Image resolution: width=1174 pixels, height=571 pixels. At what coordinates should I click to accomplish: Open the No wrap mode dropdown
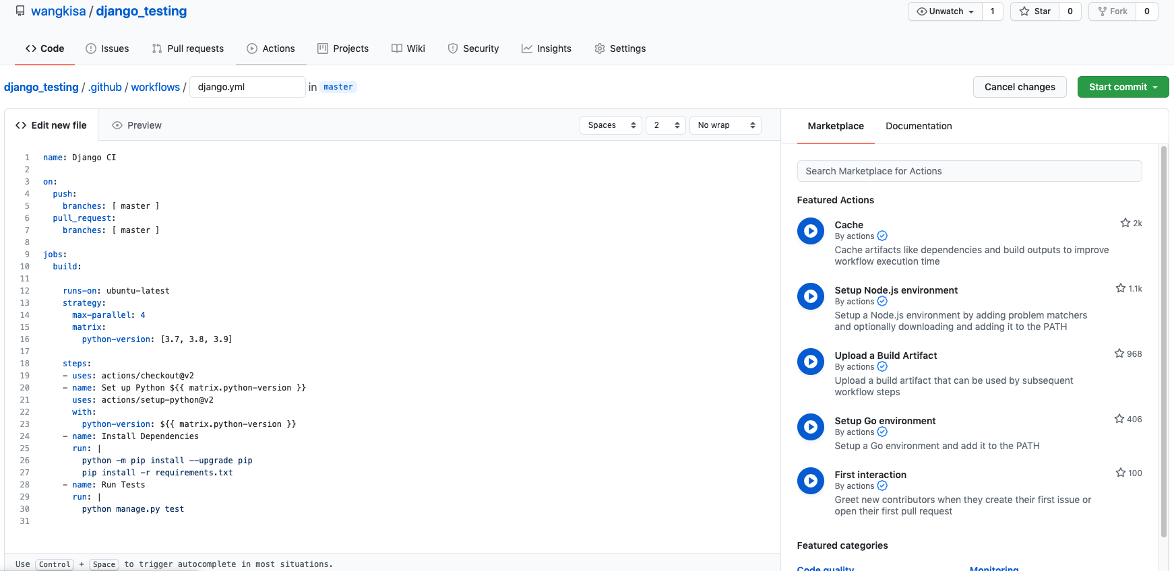pyautogui.click(x=725, y=125)
